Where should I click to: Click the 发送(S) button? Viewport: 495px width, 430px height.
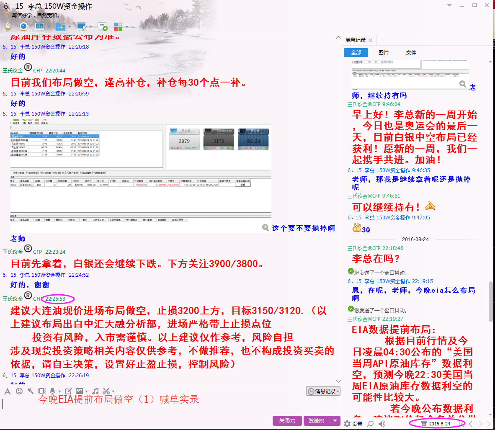(x=316, y=421)
